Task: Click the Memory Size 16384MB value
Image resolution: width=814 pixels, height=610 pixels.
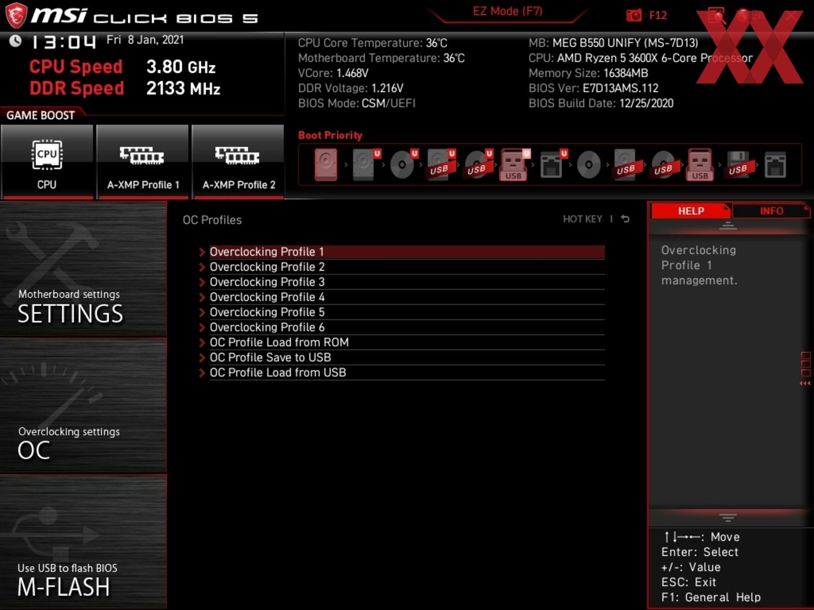Action: click(x=625, y=73)
